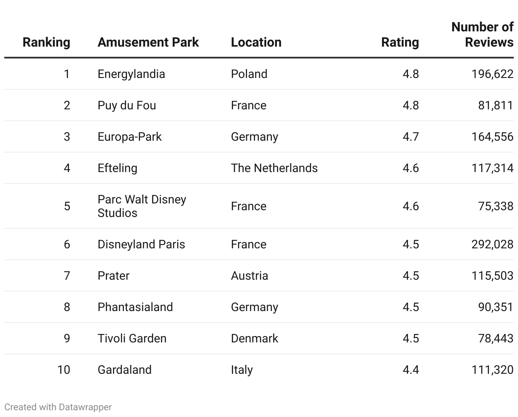Click the Location column header
Image resolution: width=518 pixels, height=417 pixels.
click(x=256, y=42)
